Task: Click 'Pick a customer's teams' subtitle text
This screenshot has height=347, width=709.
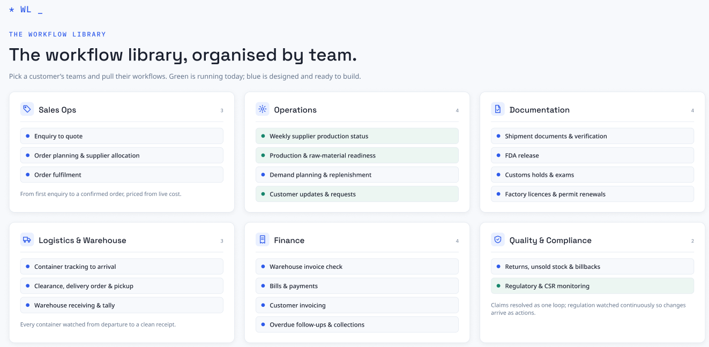Action: [x=185, y=77]
